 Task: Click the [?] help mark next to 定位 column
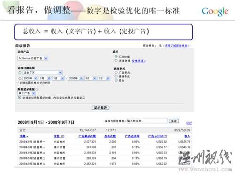click(x=63, y=137)
